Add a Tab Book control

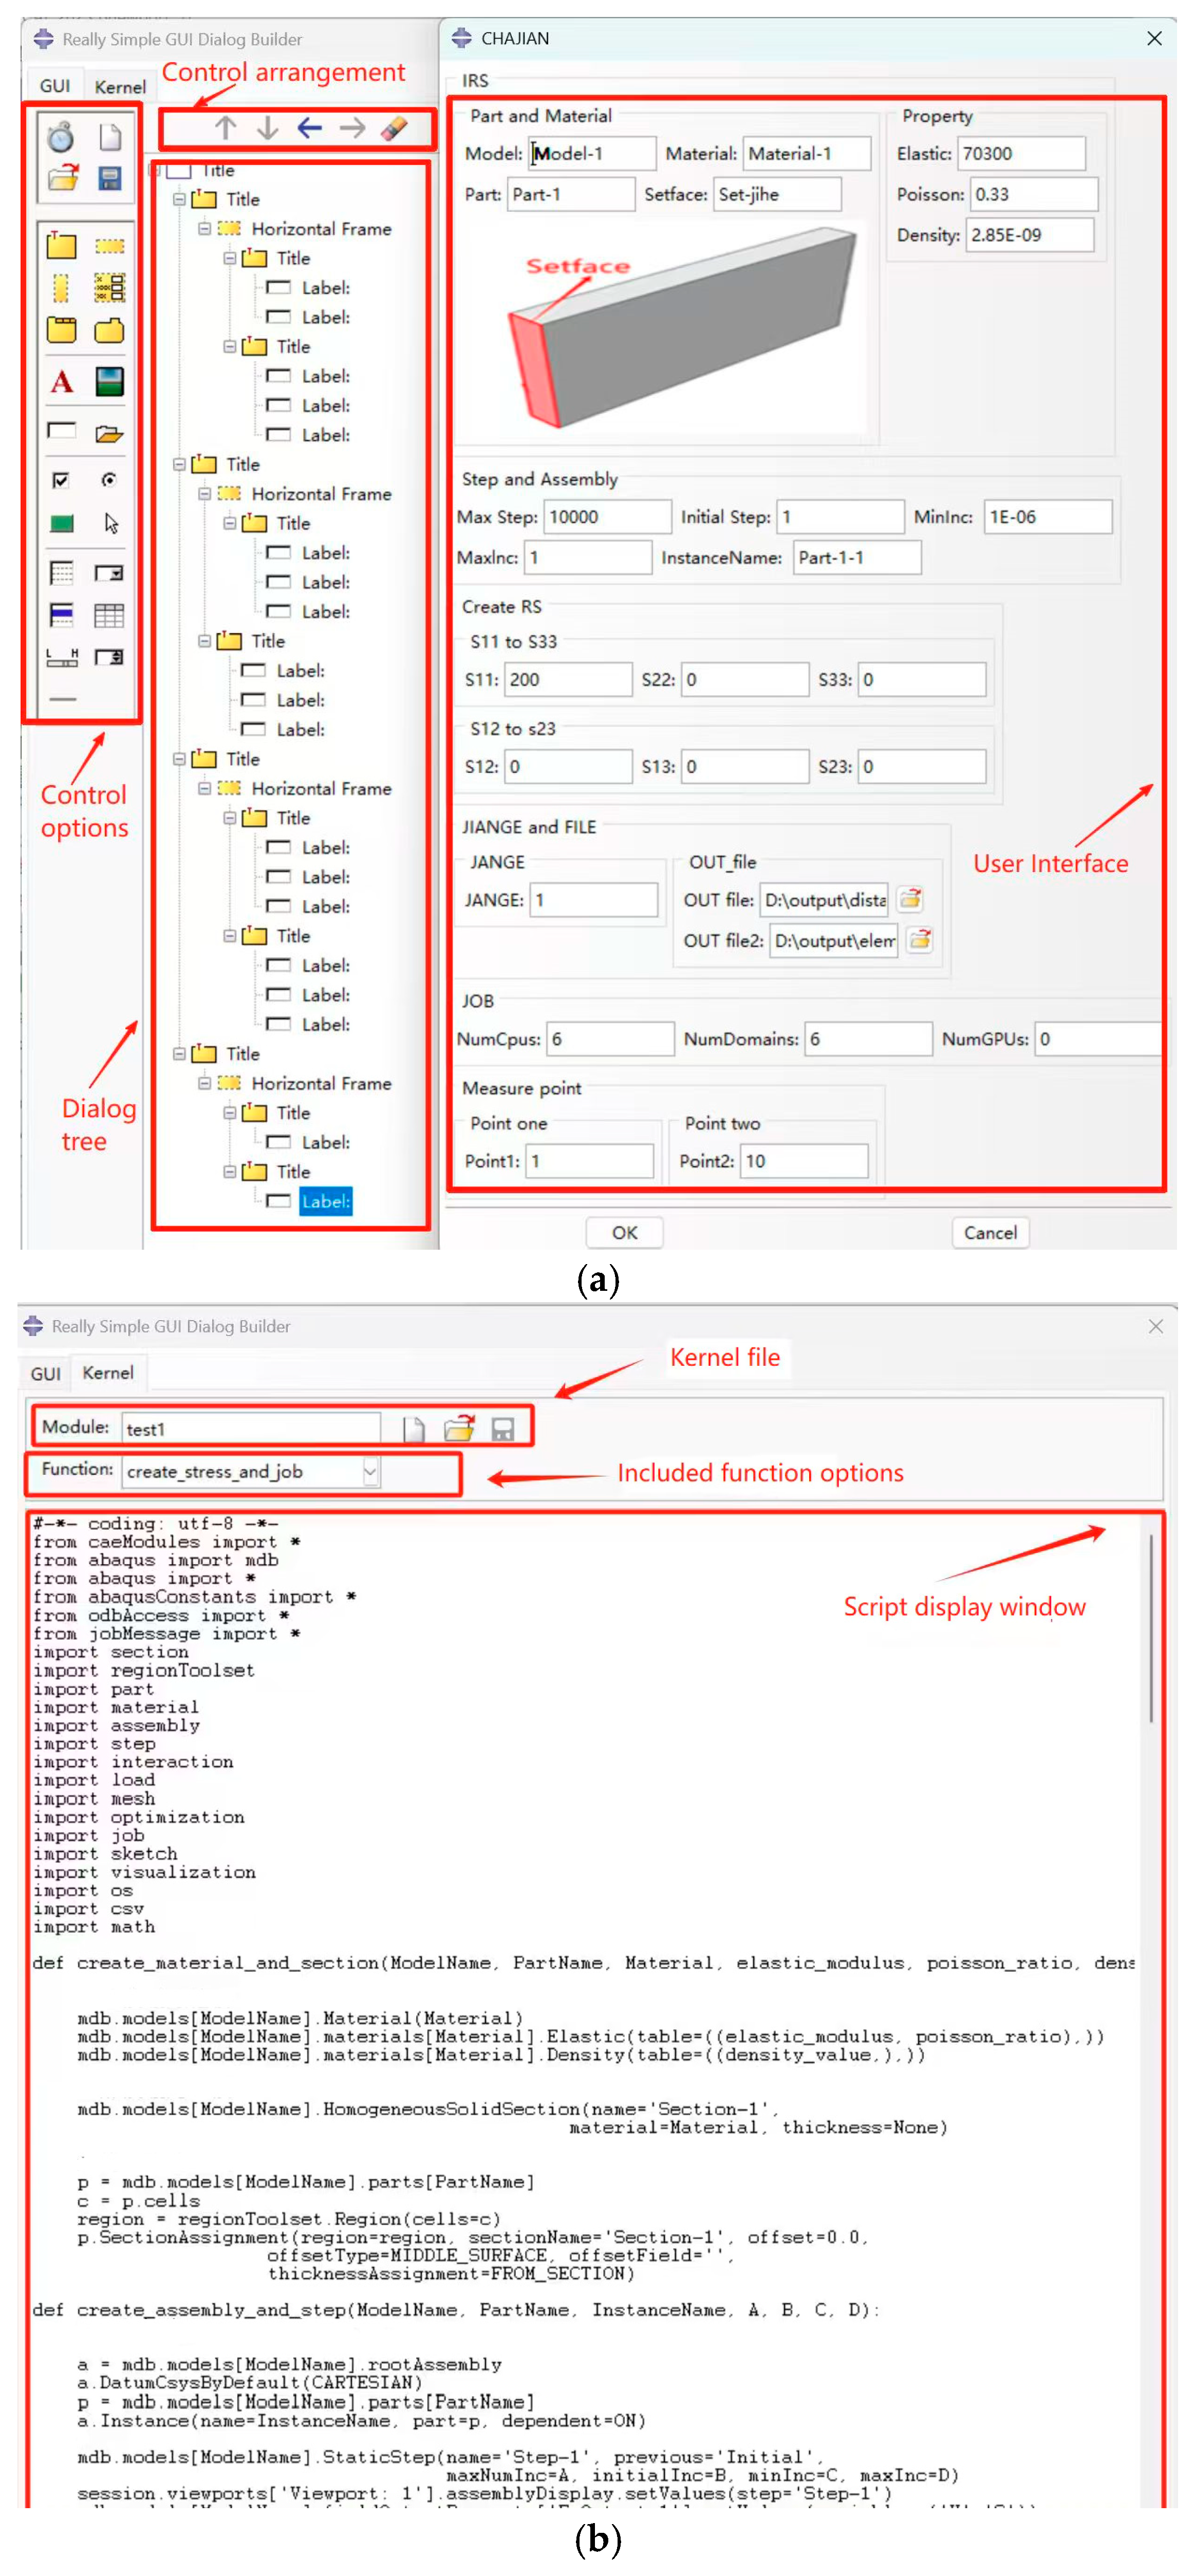[x=61, y=330]
